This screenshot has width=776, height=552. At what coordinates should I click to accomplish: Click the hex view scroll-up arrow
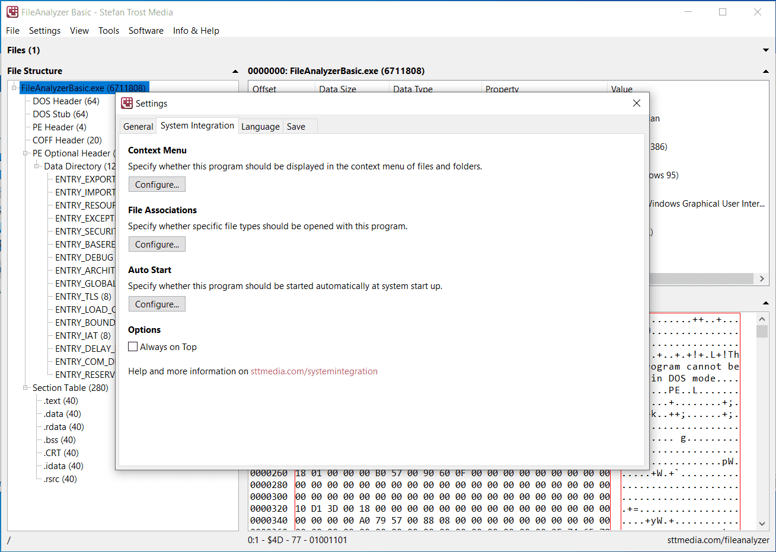762,319
